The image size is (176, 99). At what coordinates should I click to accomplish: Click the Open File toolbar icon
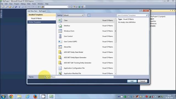click(x=10, y=7)
